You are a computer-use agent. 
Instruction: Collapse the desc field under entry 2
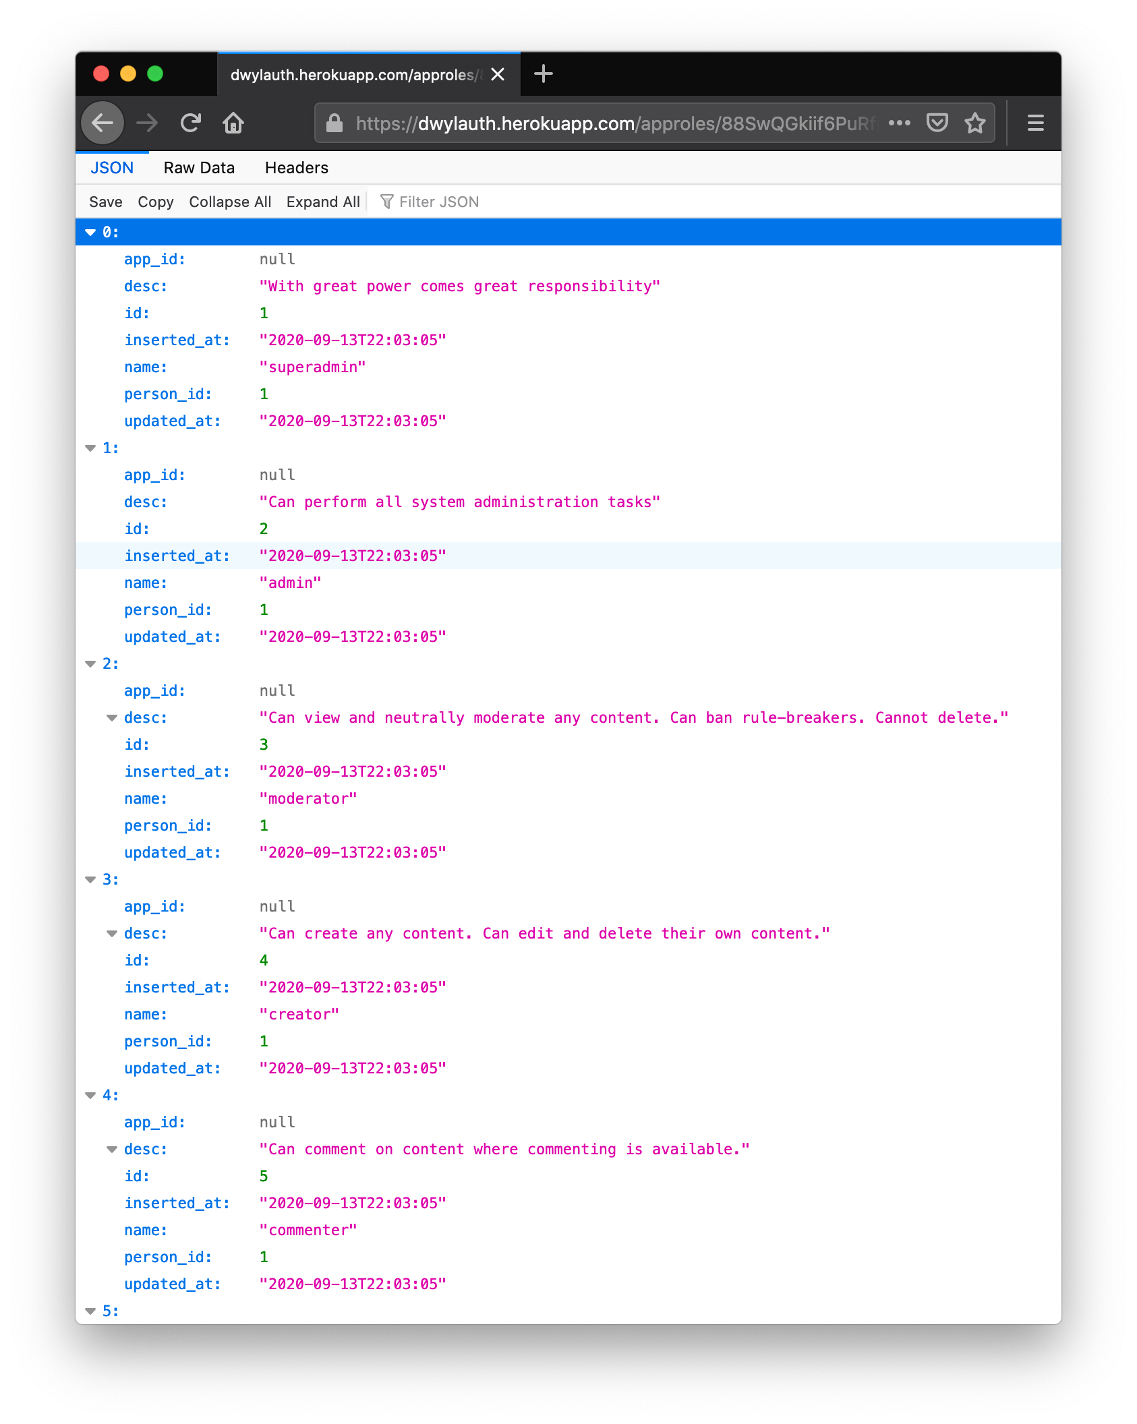tap(111, 717)
